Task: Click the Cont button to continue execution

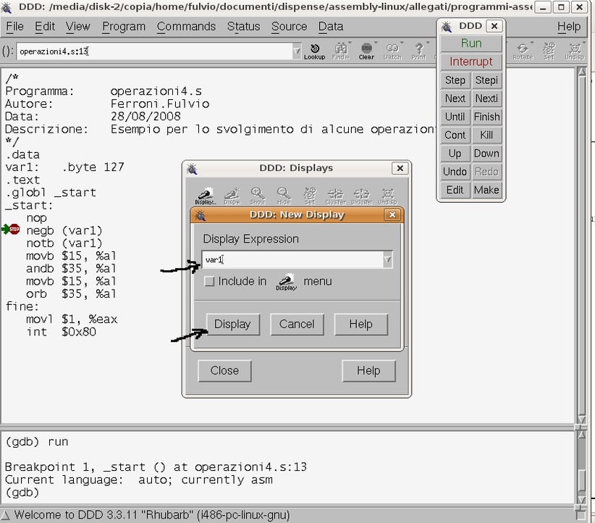Action: pos(455,135)
